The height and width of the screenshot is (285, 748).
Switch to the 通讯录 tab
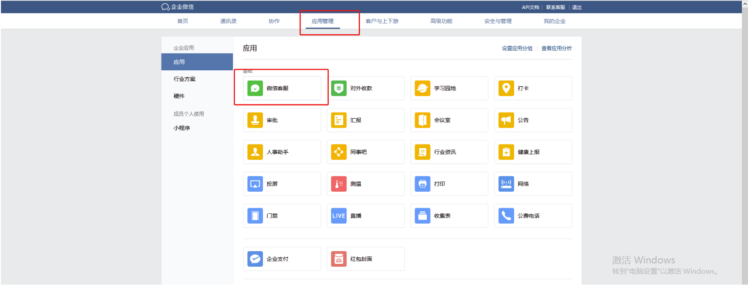point(228,21)
